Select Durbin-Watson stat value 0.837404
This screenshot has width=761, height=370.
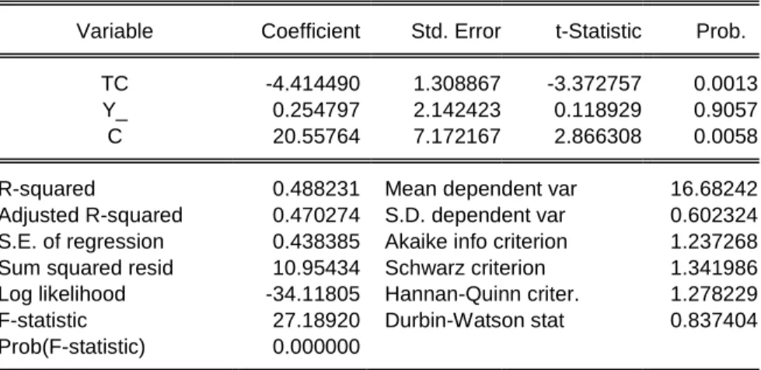(x=714, y=320)
